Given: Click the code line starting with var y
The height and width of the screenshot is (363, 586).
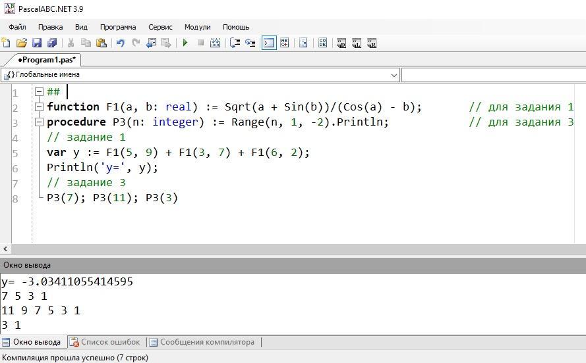Looking at the screenshot, I should (178, 153).
